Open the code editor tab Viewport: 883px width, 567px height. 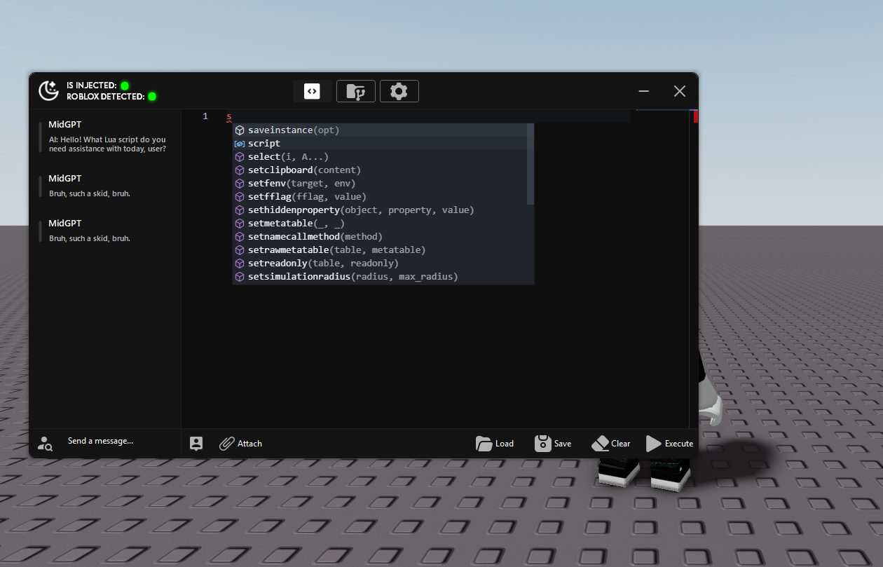(312, 91)
